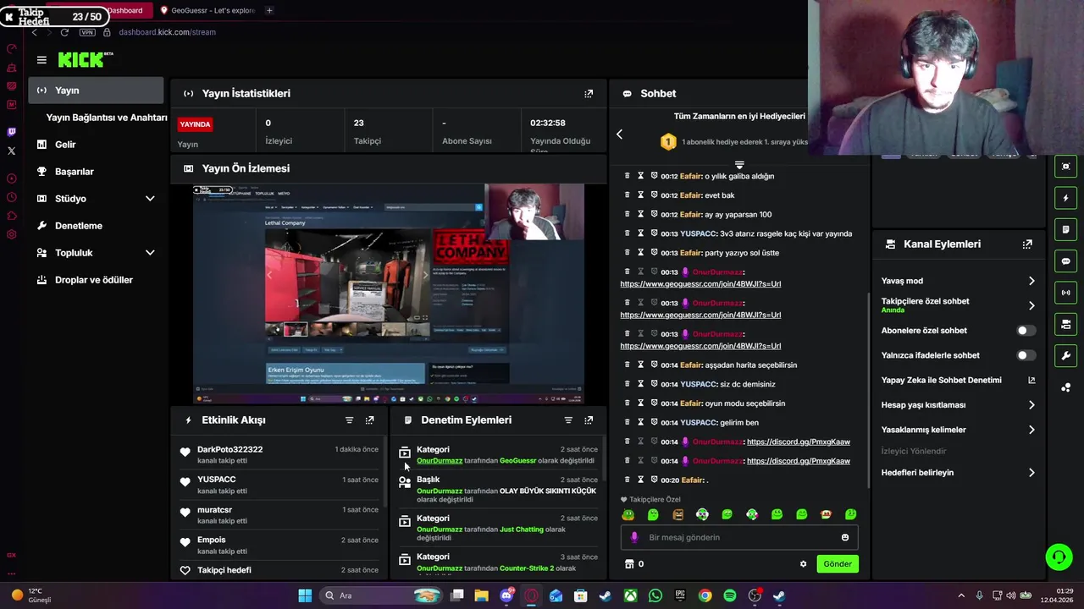This screenshot has width=1084, height=609.
Task: Click the document icon in right sidebar
Action: 1066,229
